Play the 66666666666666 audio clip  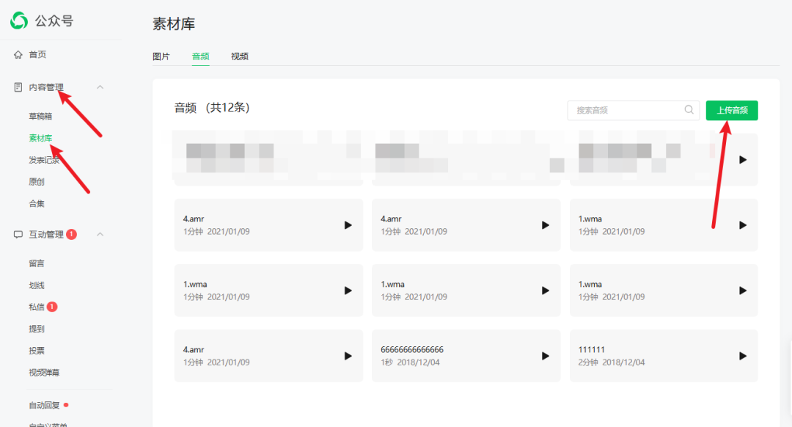[x=545, y=356]
